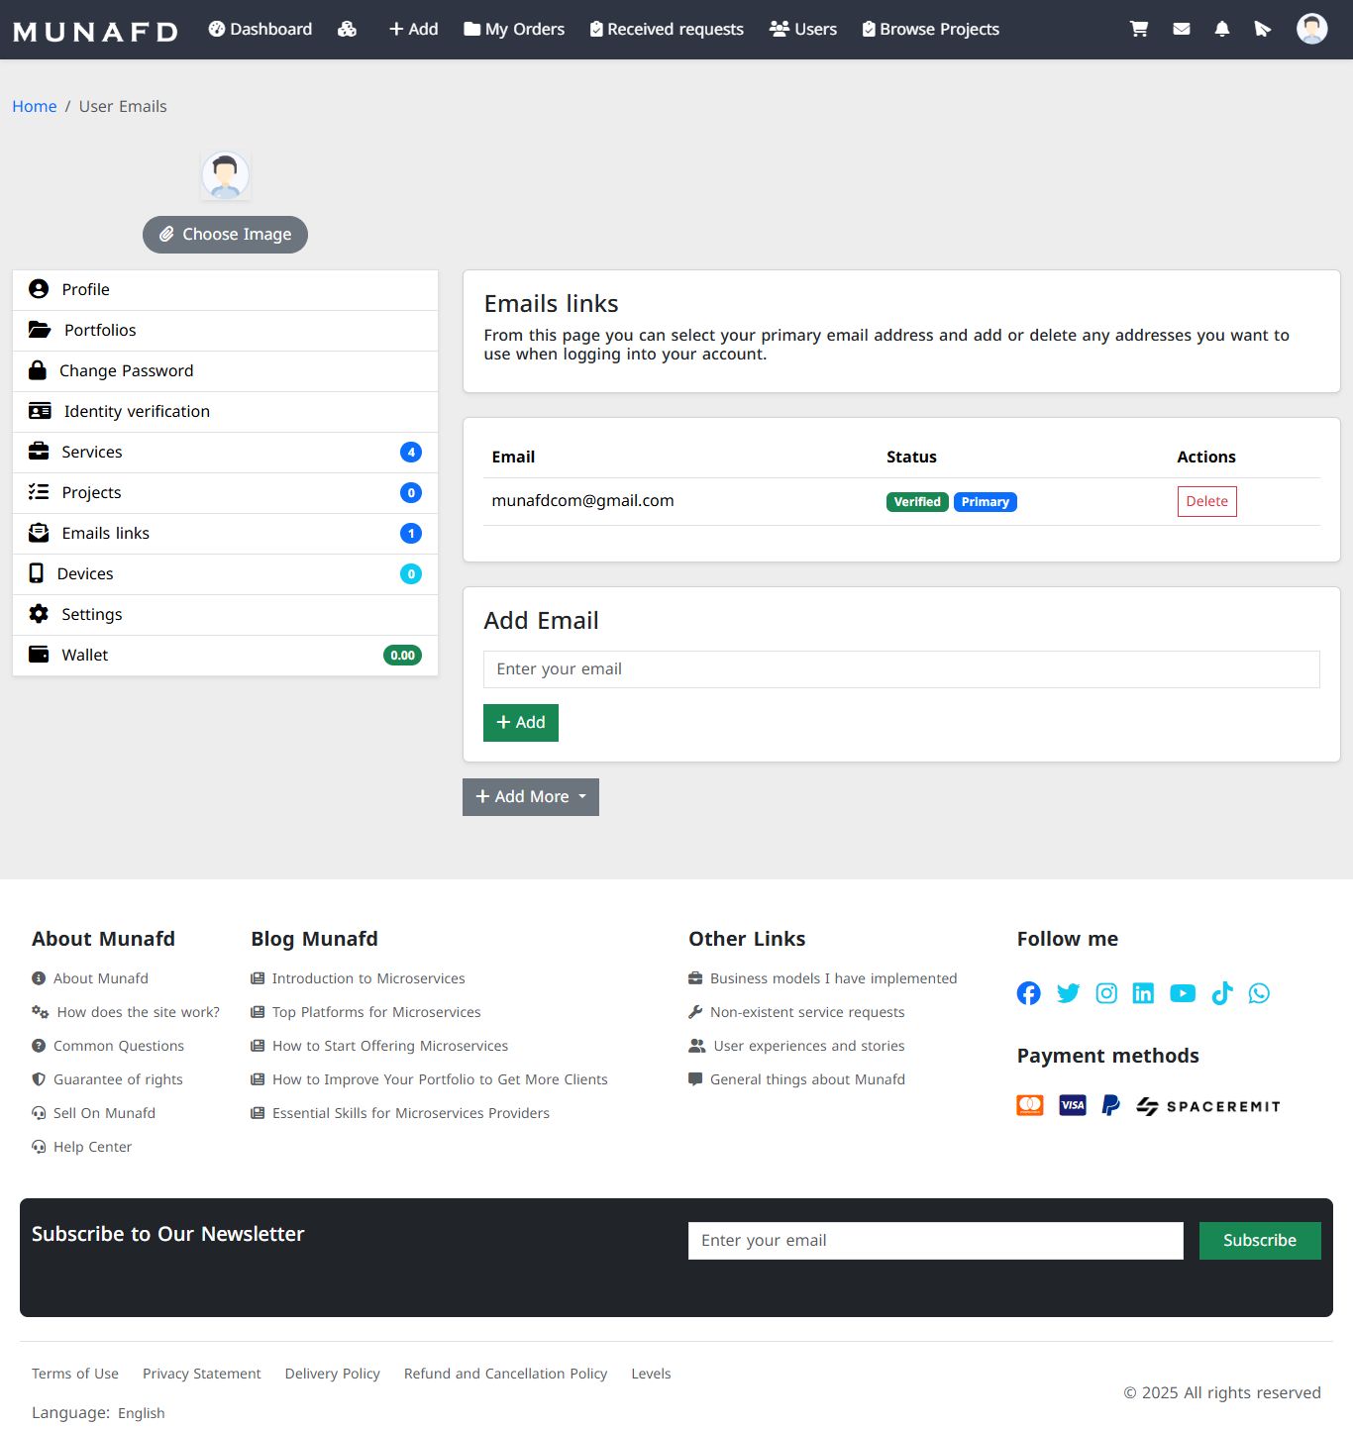Open the user avatar menu in navbar
The image size is (1353, 1429).
[1312, 29]
